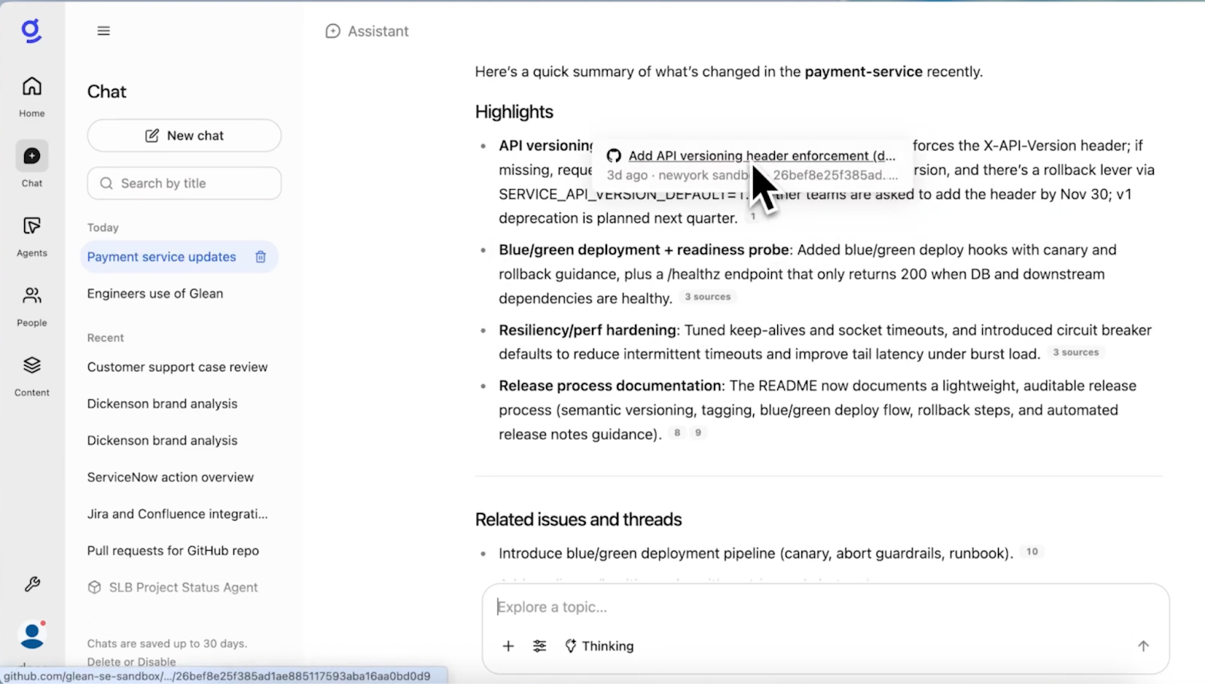Collapse the sidebar with the hamburger icon
Viewport: 1205px width, 684px height.
(103, 30)
